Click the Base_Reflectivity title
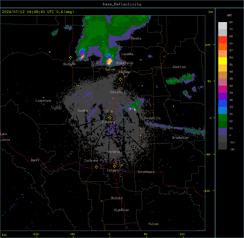 (x=122, y=4)
